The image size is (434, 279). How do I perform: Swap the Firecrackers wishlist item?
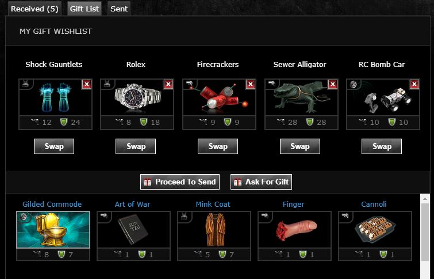(x=218, y=146)
